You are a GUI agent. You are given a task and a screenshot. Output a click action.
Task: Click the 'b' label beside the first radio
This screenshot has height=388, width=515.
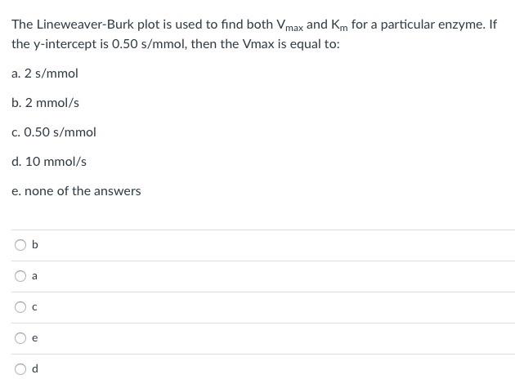click(35, 245)
